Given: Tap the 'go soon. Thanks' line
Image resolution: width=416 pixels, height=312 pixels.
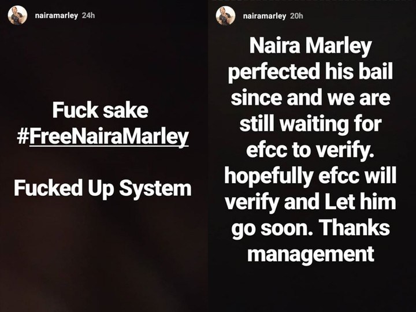Looking at the screenshot, I should (310, 228).
